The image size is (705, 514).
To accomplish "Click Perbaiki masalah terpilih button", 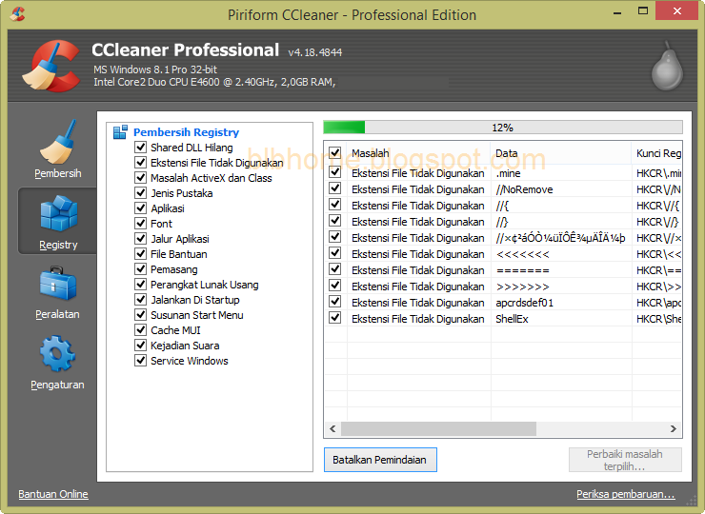I will pos(625,460).
